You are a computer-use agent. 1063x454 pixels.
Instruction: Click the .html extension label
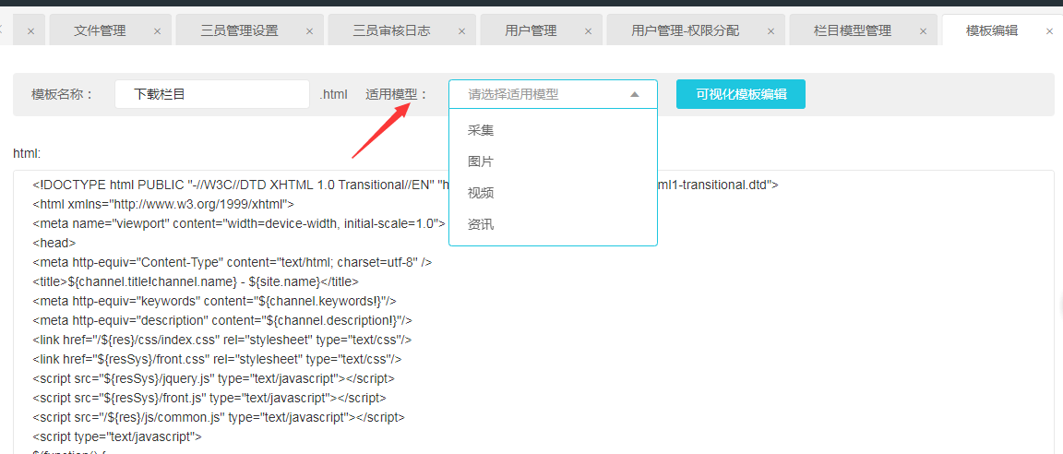pos(333,94)
